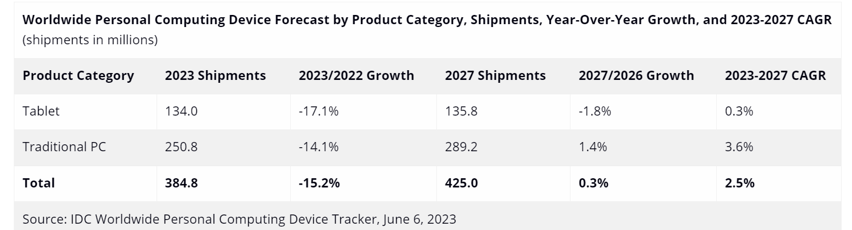Click the "(shipments in millions)" subtitle
This screenshot has height=230, width=852.
(90, 41)
